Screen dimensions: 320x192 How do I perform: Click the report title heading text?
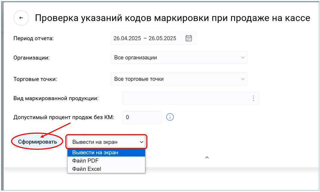tap(172, 18)
